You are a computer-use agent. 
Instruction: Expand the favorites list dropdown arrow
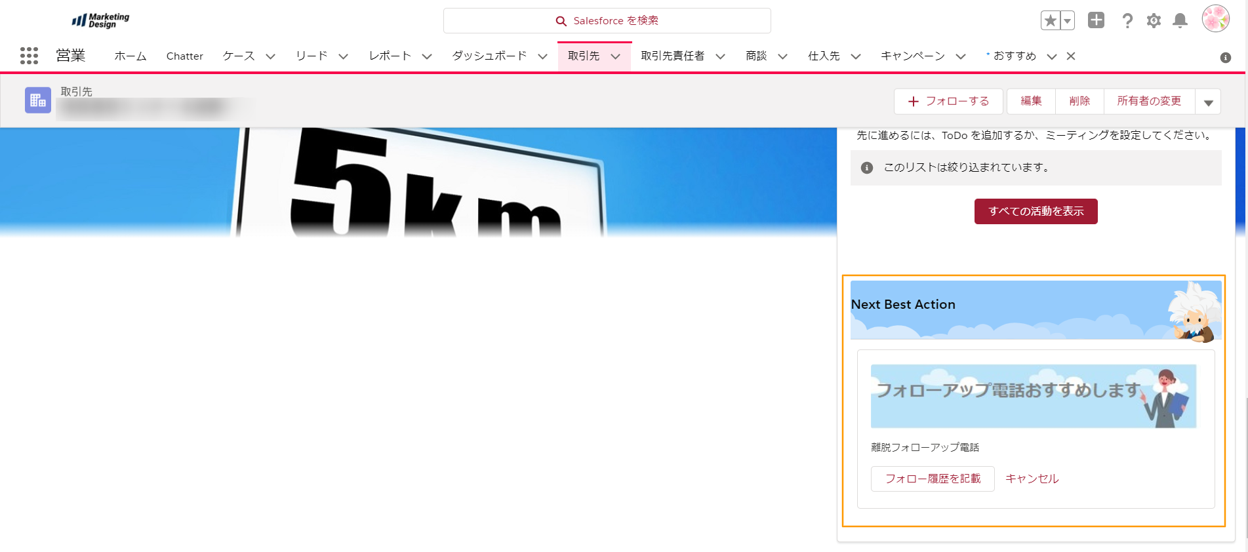coord(1068,21)
